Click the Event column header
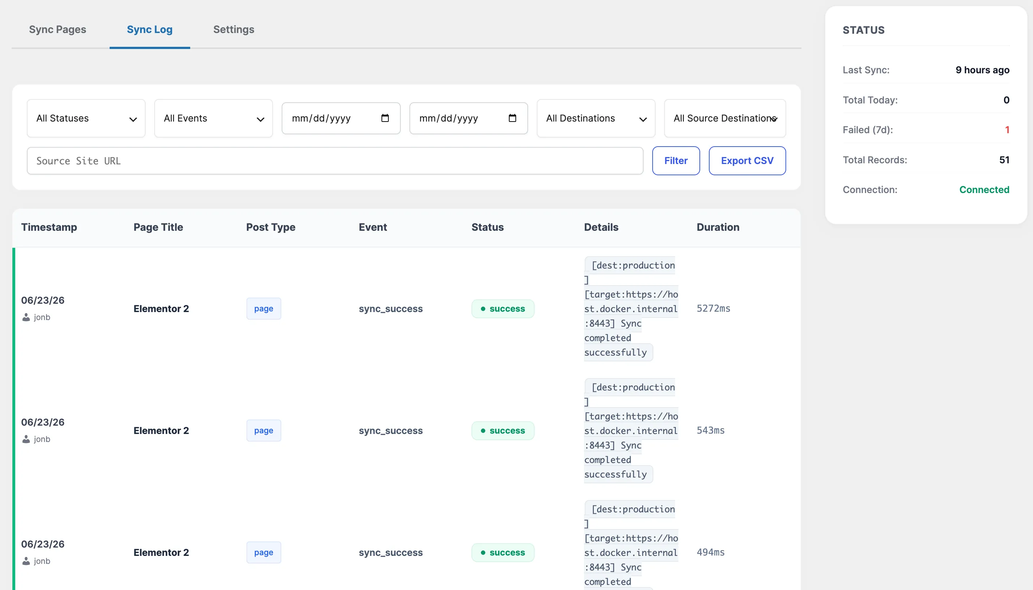Screen dimensions: 1033x590 pos(373,228)
